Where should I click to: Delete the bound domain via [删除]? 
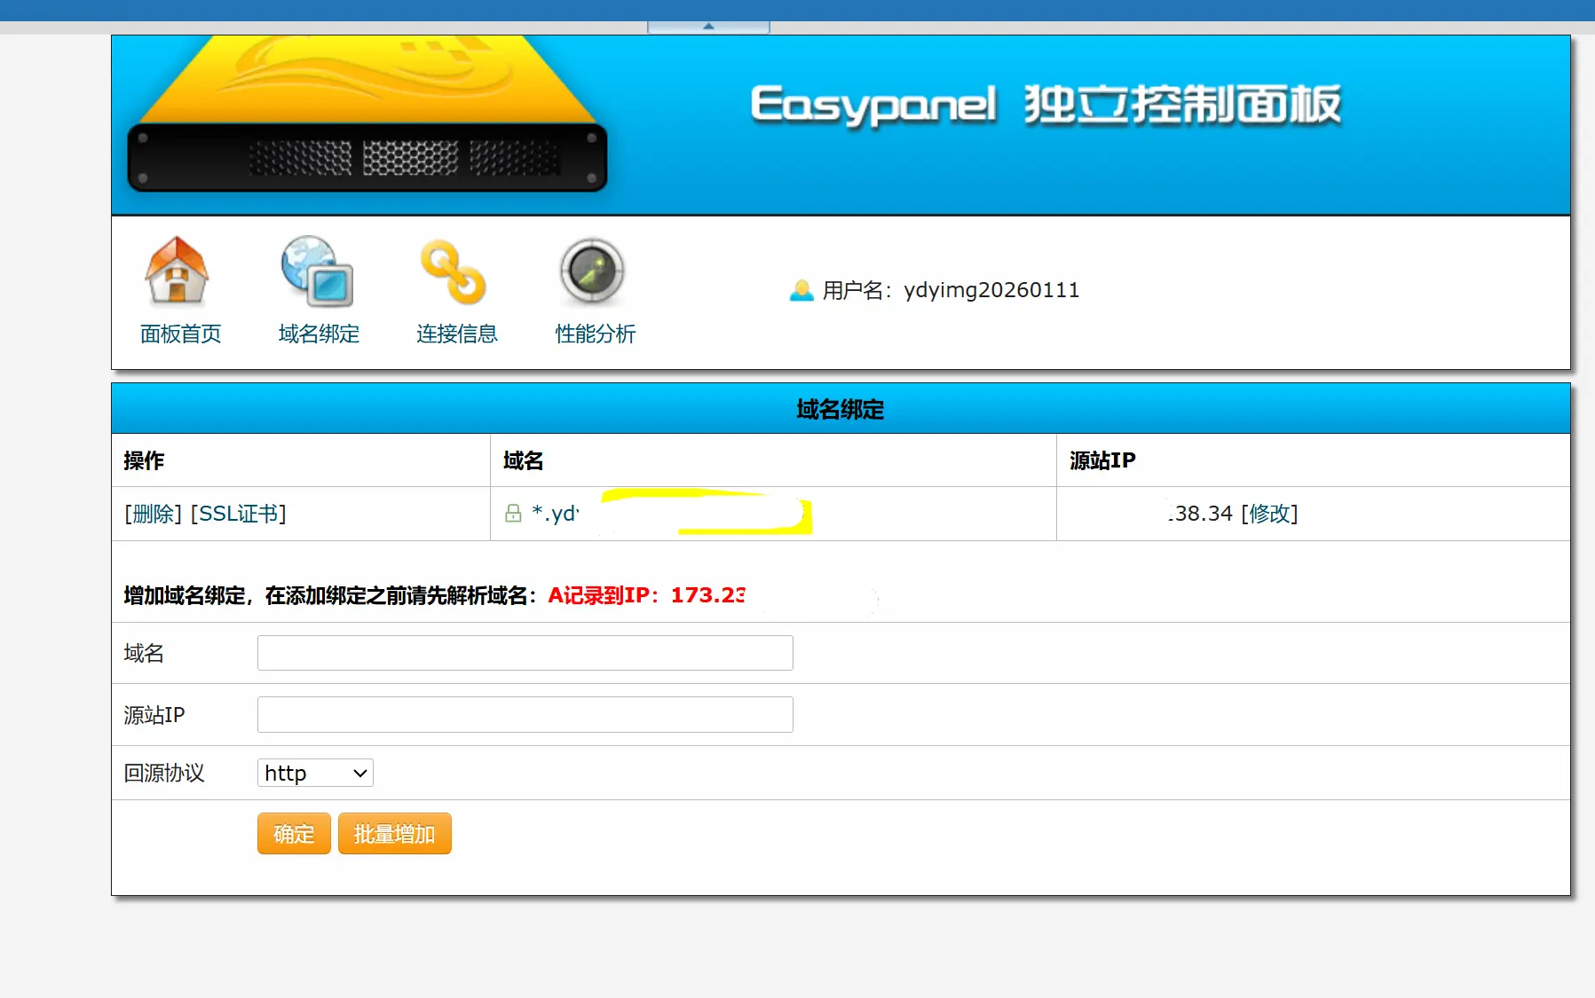click(x=153, y=514)
